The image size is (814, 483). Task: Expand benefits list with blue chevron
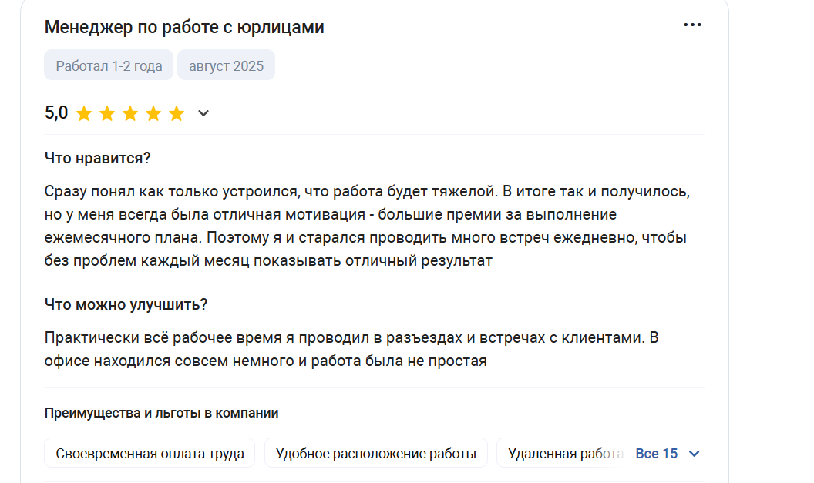coord(694,454)
